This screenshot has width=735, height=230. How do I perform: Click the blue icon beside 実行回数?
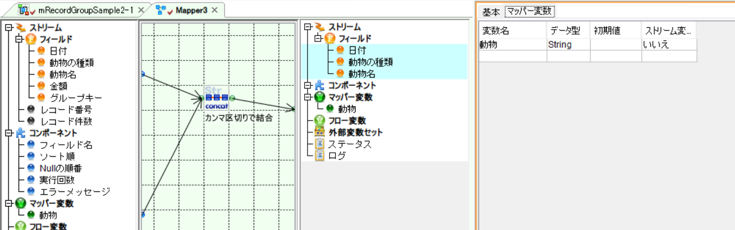point(31,180)
